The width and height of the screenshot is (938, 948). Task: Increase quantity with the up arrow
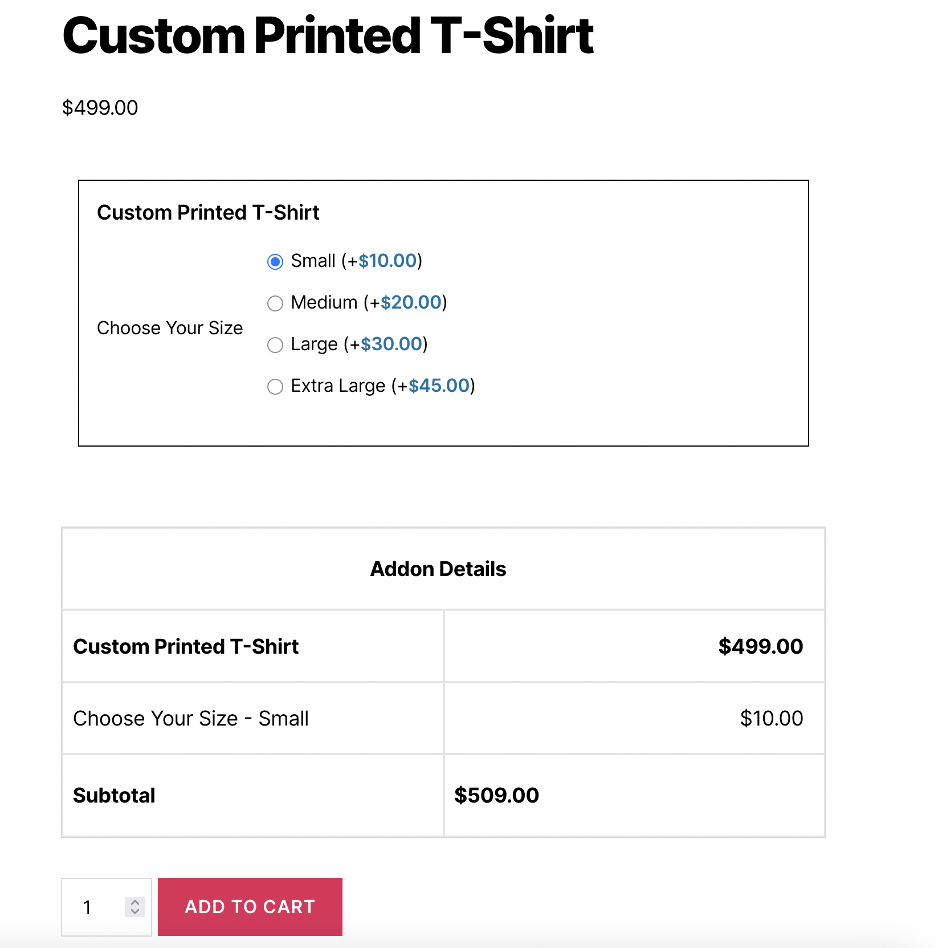135,902
